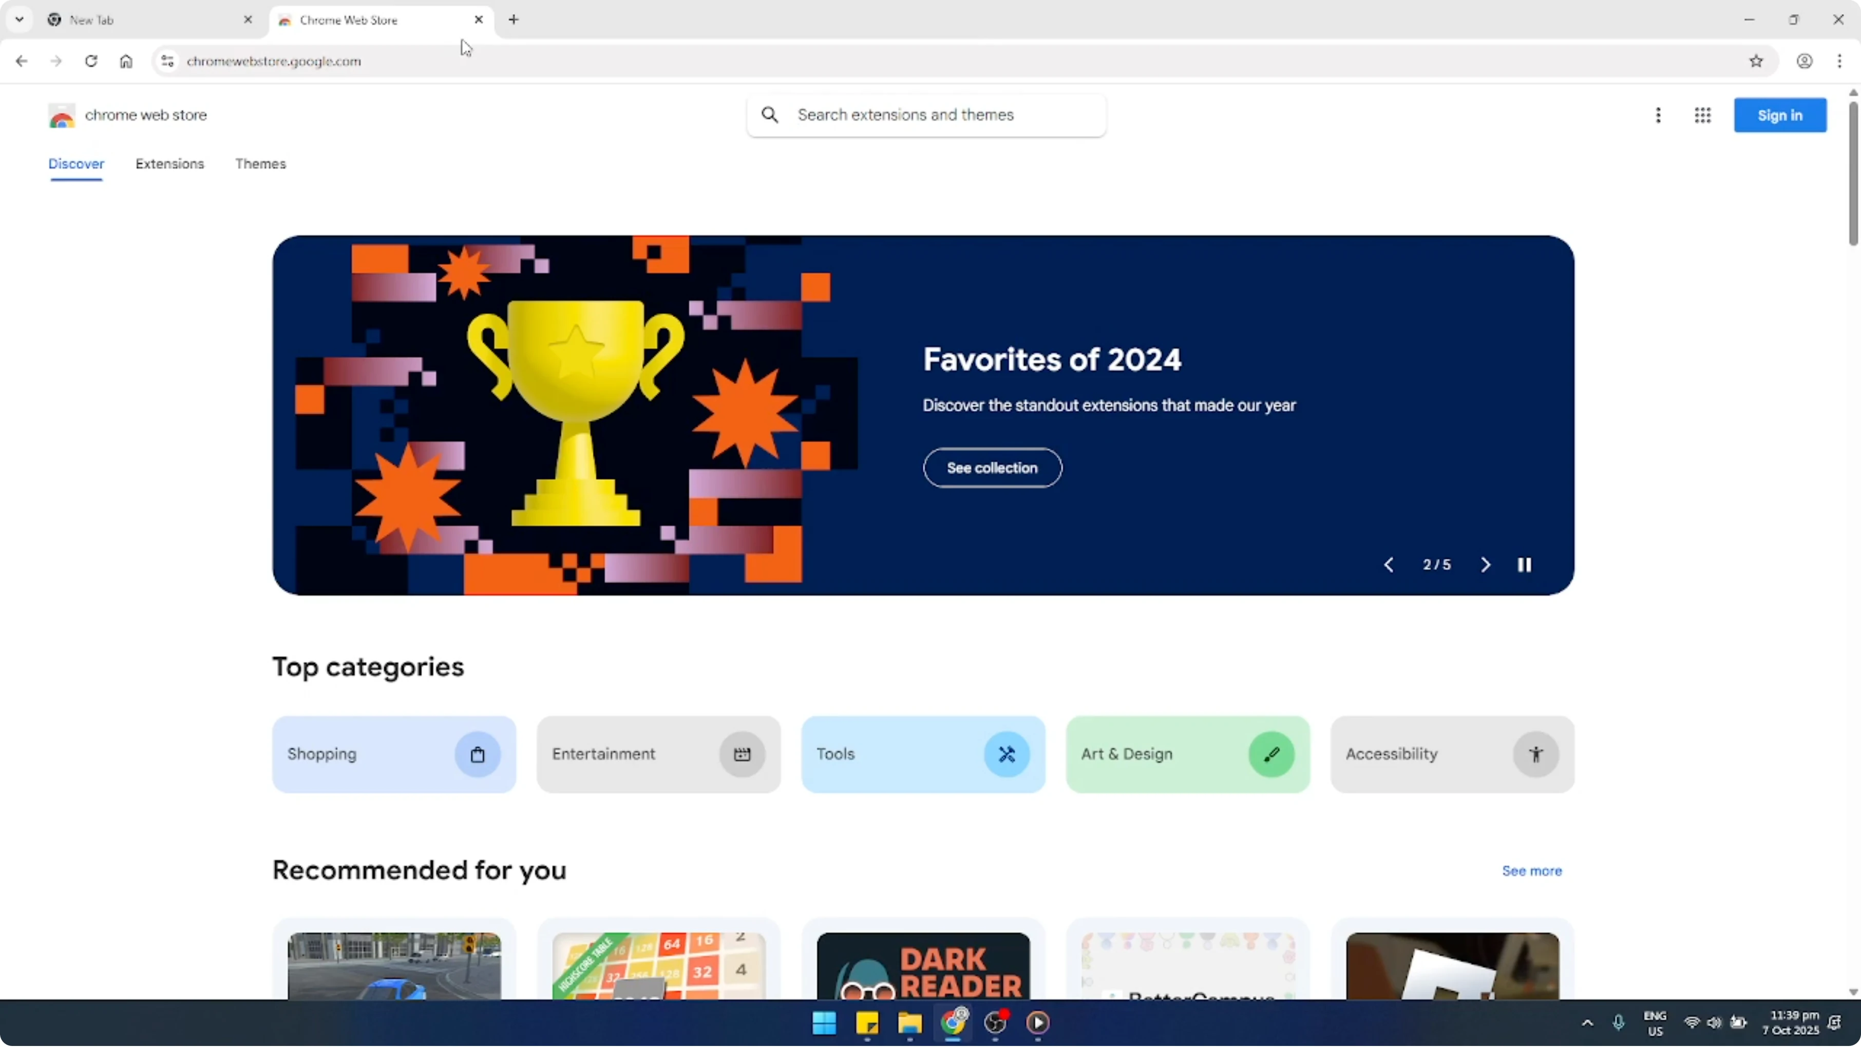This screenshot has width=1861, height=1047.
Task: Click the Accessibility person icon
Action: pyautogui.click(x=1536, y=754)
